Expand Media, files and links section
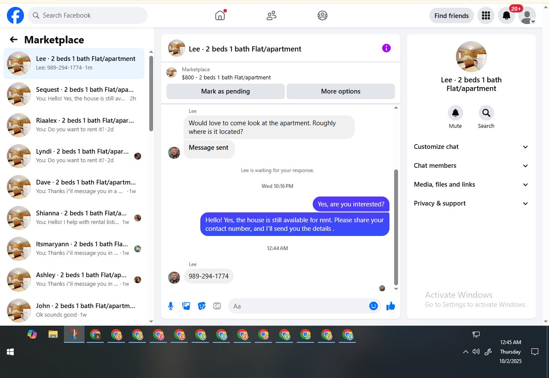Viewport: 549px width, 378px height. [x=471, y=184]
